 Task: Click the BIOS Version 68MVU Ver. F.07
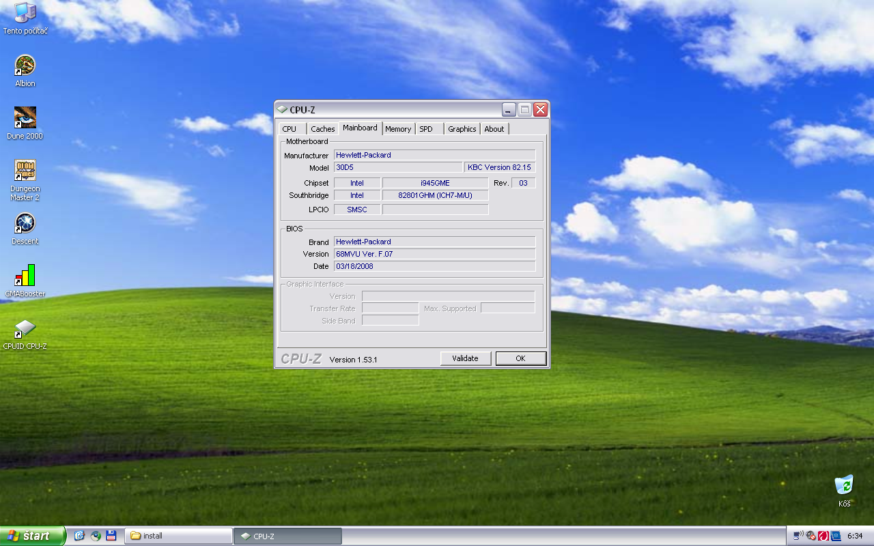(x=434, y=254)
